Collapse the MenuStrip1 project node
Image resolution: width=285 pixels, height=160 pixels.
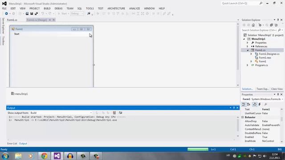(244, 39)
